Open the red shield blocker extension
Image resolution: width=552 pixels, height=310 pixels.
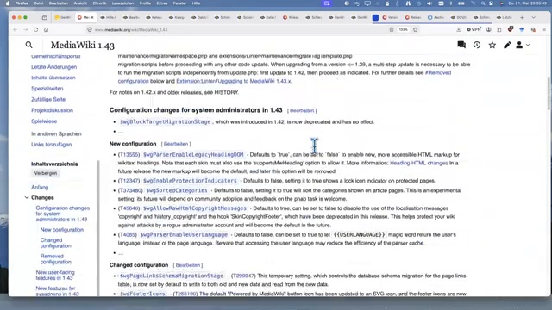pos(511,29)
